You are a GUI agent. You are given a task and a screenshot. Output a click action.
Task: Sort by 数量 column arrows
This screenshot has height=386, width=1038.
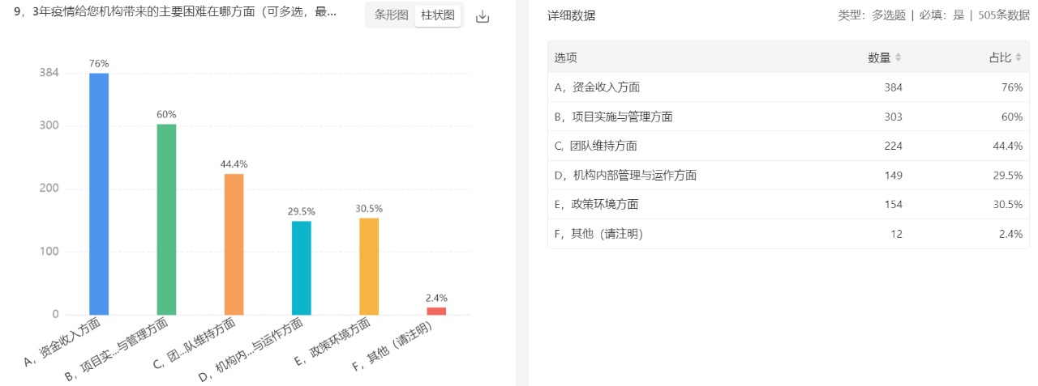898,57
